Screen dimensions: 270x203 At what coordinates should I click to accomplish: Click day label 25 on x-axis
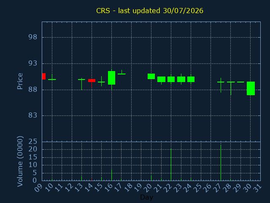point(197,187)
